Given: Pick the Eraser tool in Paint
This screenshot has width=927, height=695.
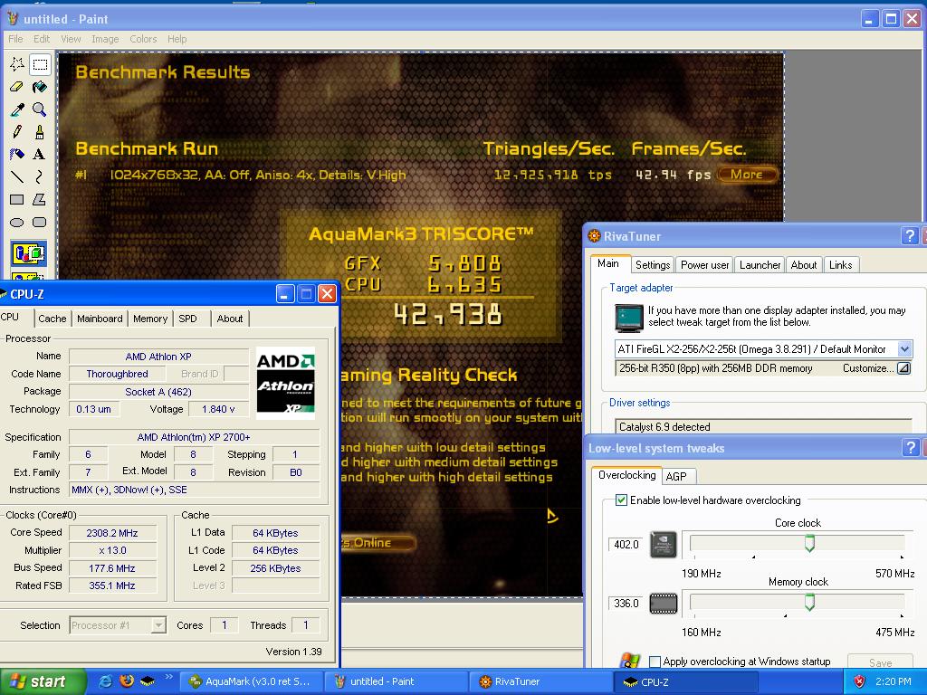Looking at the screenshot, I should [x=17, y=87].
